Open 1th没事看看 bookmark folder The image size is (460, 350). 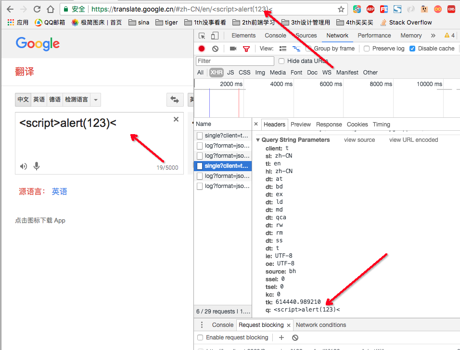205,23
